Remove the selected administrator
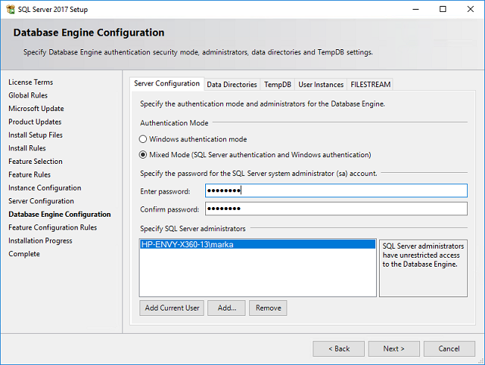This screenshot has height=365, width=485. tap(268, 308)
